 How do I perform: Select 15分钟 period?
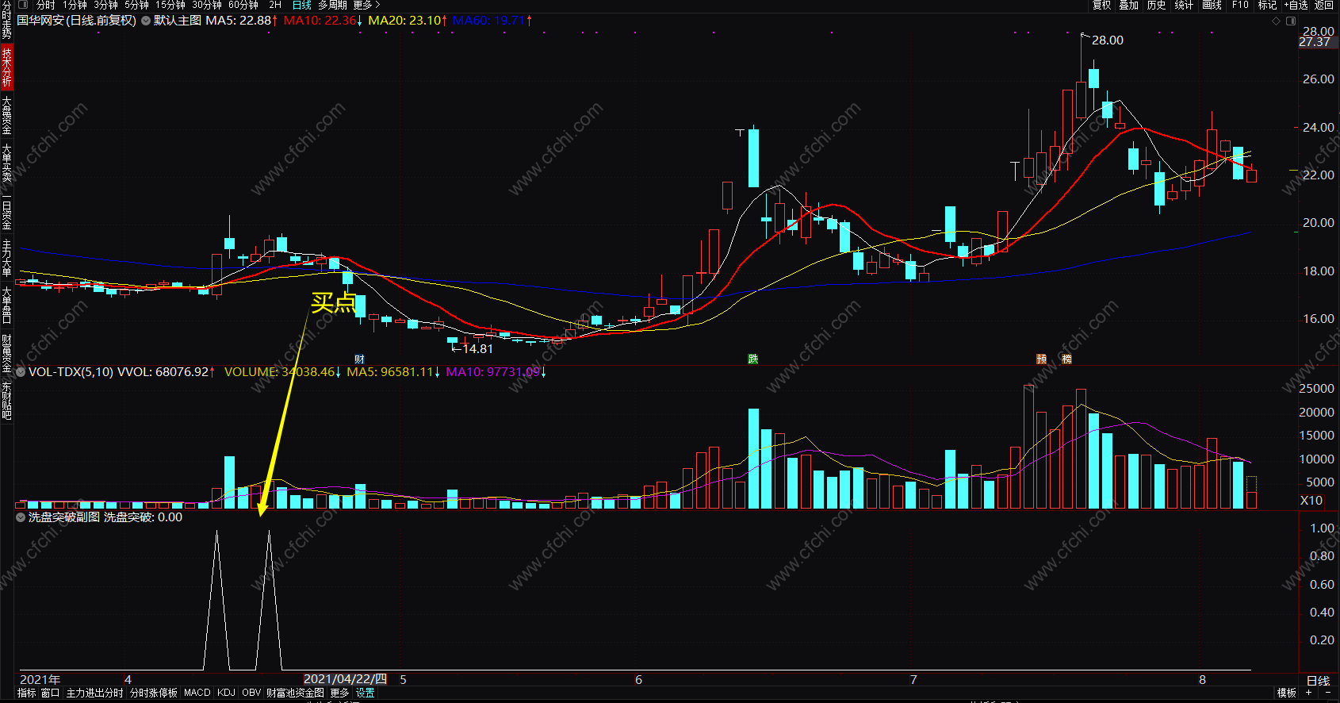coord(170,5)
